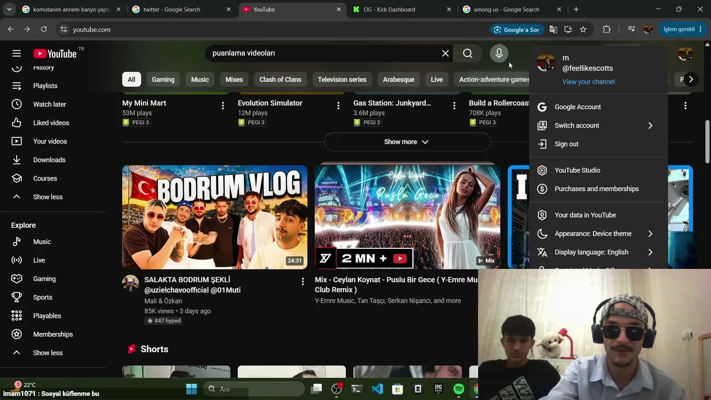Image resolution: width=711 pixels, height=400 pixels.
Task: Open SALAKTA BODRUM ŞEKLİ video title
Action: click(192, 284)
